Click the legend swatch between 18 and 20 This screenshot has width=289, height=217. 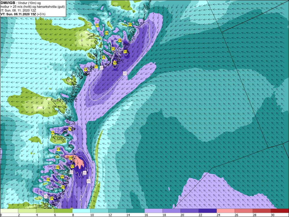point(172,211)
